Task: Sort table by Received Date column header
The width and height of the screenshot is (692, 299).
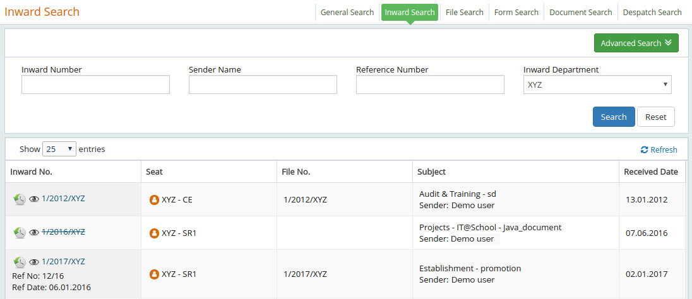Action: tap(650, 172)
